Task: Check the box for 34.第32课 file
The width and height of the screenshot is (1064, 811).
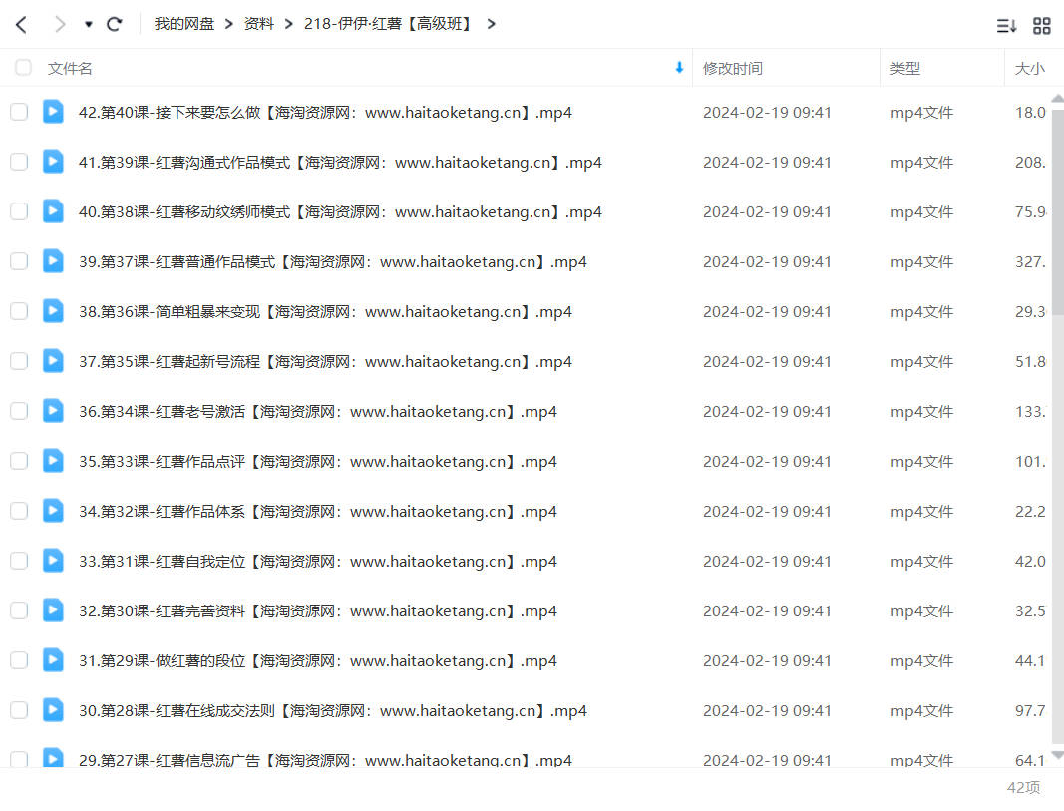Action: click(19, 511)
